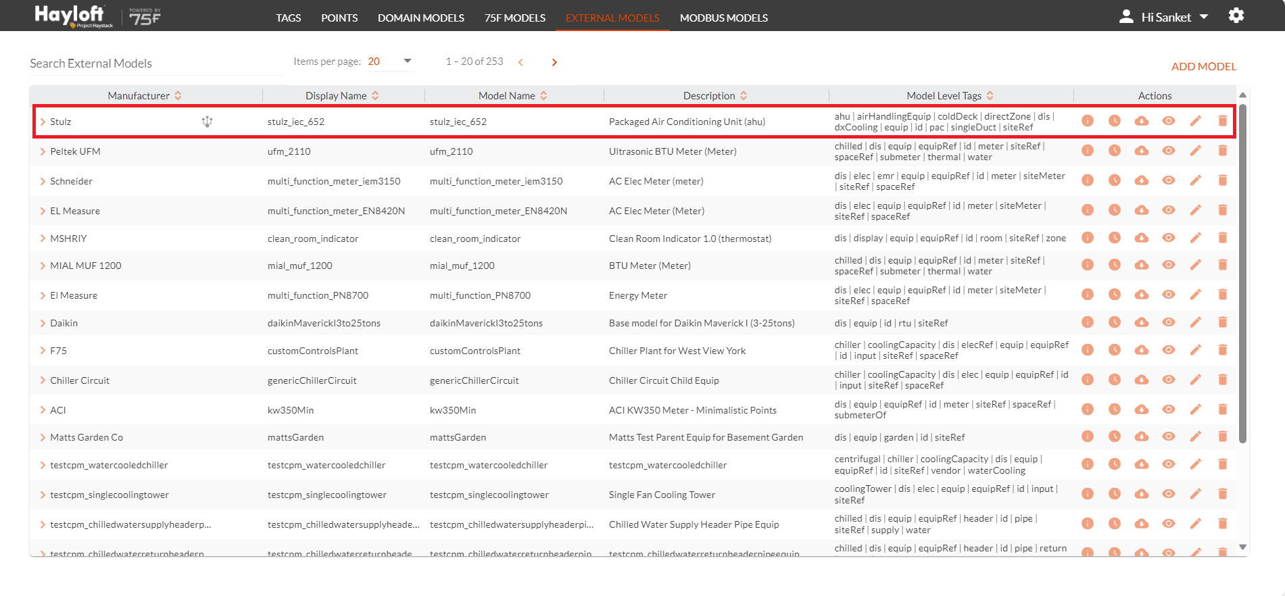Click the scrollbar down arrow
The image size is (1285, 596).
(x=1242, y=547)
